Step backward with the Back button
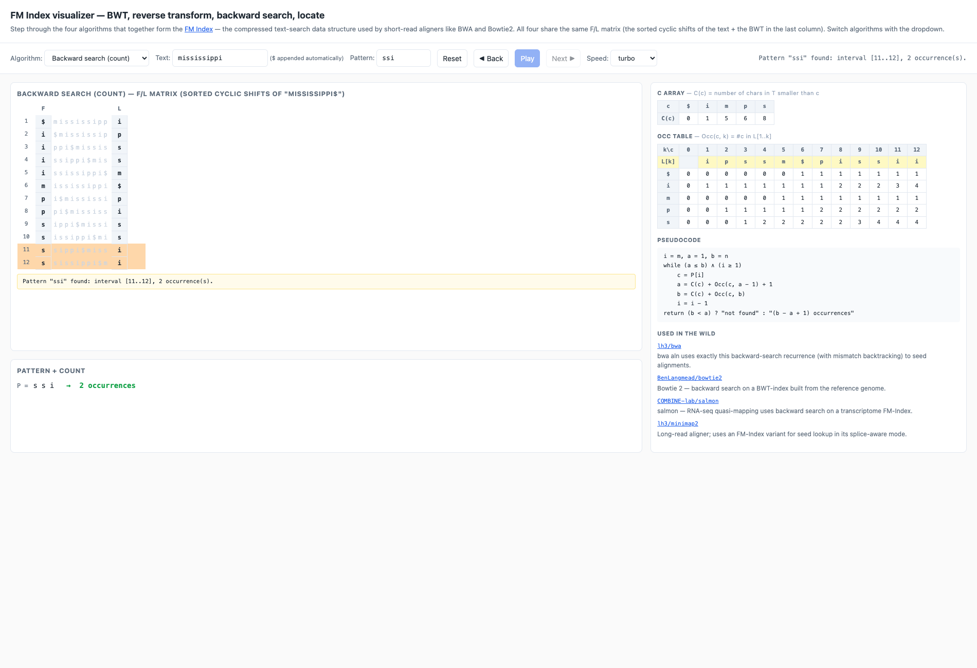Image resolution: width=977 pixels, height=668 pixels. [491, 59]
